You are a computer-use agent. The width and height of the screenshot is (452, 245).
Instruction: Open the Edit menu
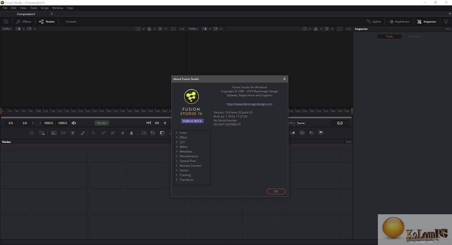pos(14,8)
